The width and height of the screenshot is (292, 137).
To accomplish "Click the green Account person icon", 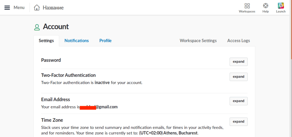I will click(x=37, y=27).
